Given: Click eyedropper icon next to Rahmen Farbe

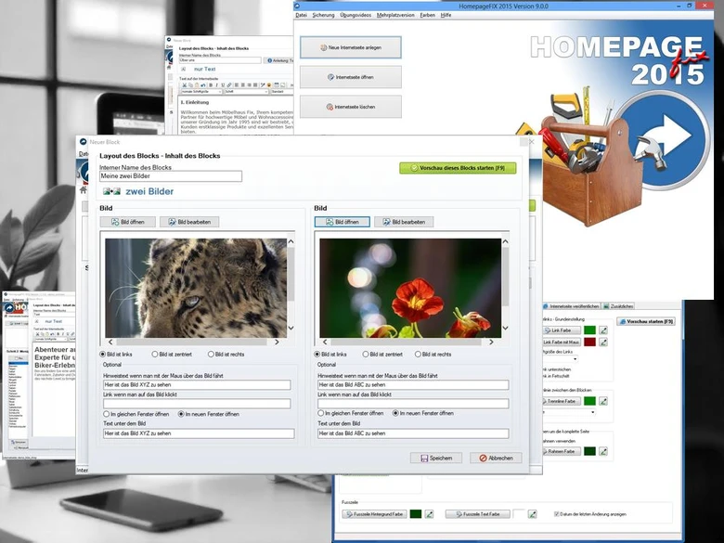Looking at the screenshot, I should click(603, 451).
